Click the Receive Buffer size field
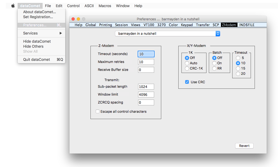 (x=146, y=70)
